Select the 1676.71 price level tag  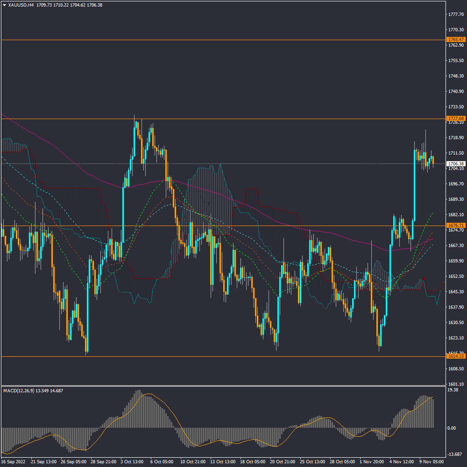455,225
